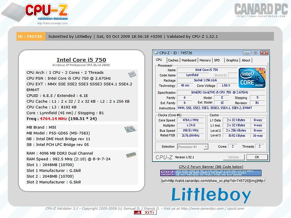Switch to the Caches tab
Viewport: 291px width, 218px height.
173,60
